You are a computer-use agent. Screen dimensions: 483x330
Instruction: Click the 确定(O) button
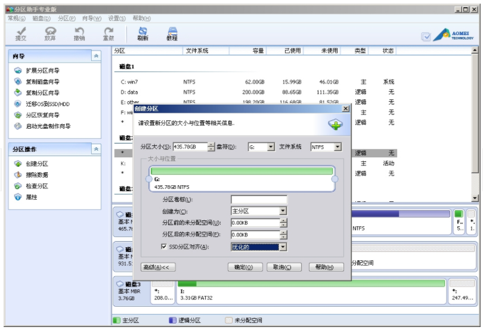[245, 267]
